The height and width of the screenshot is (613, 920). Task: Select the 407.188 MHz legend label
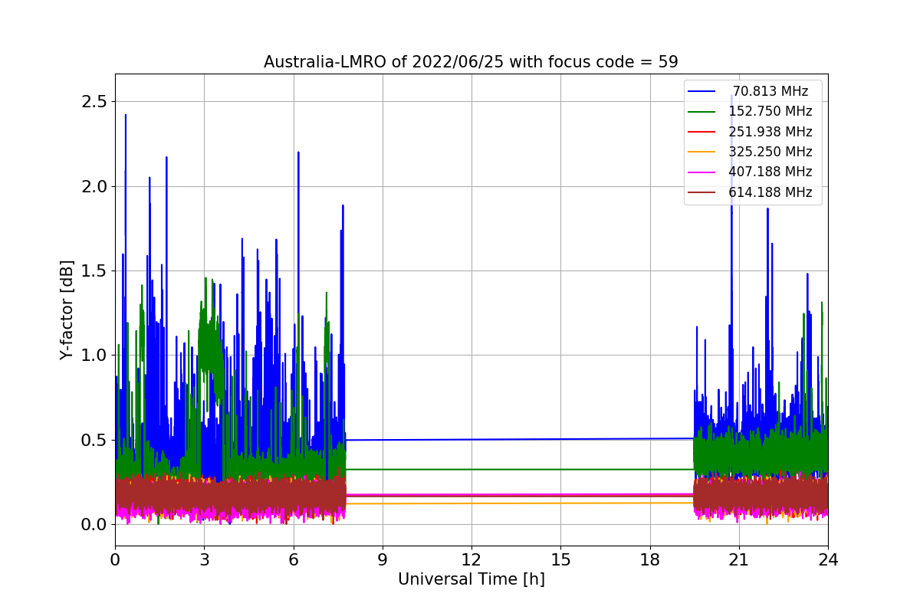(x=770, y=172)
